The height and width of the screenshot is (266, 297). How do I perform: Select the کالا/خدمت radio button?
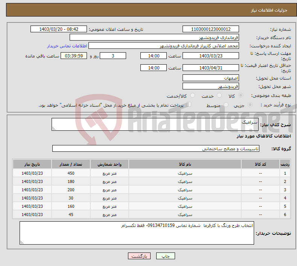click(x=192, y=95)
